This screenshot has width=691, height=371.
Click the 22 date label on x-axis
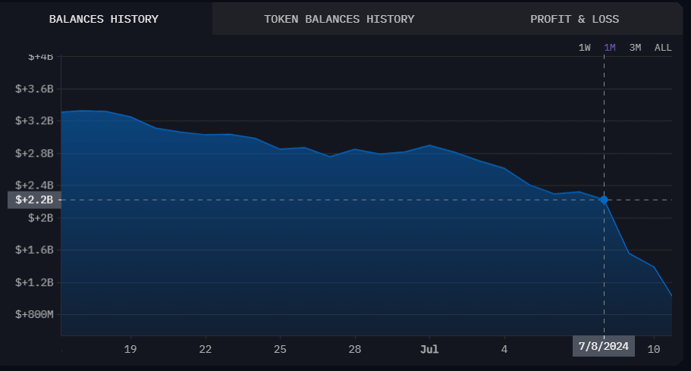[x=206, y=350]
